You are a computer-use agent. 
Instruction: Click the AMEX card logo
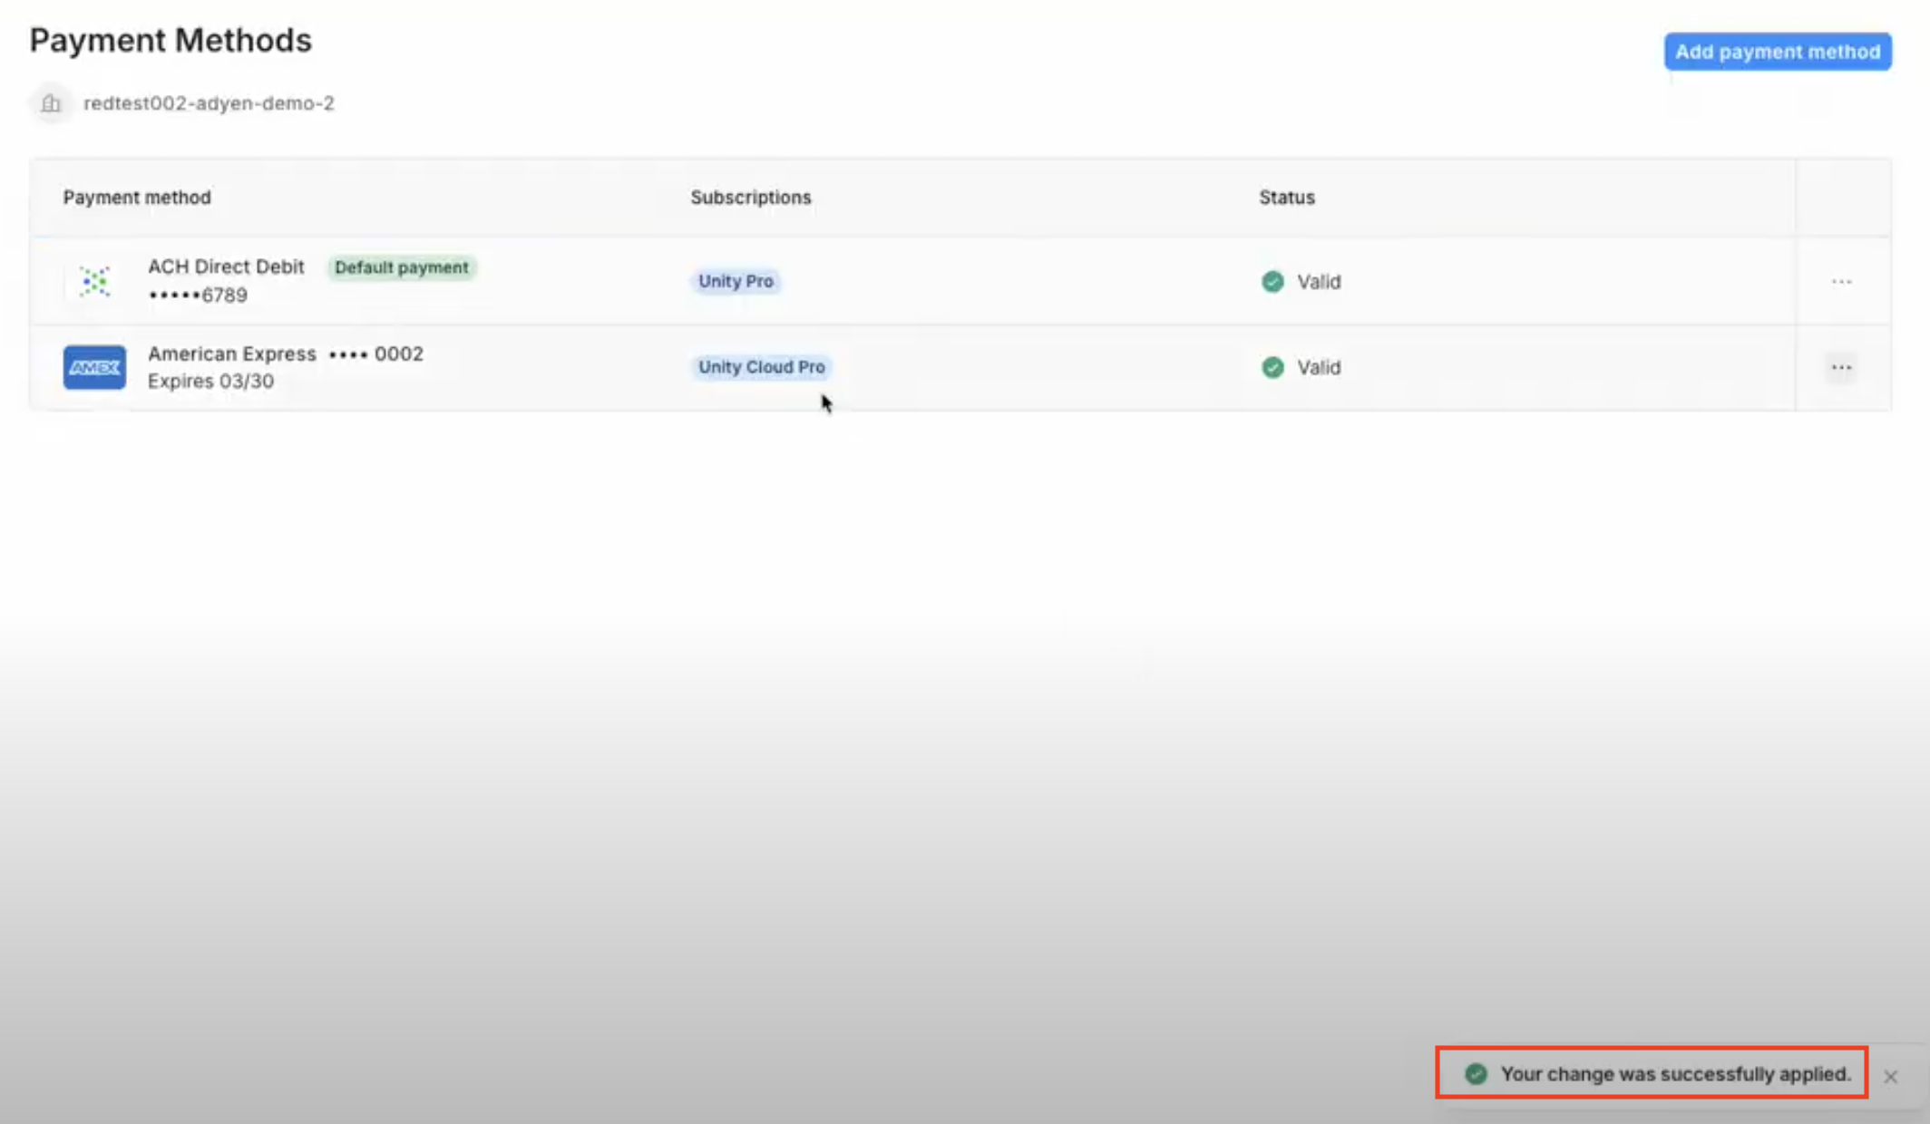[x=94, y=367]
